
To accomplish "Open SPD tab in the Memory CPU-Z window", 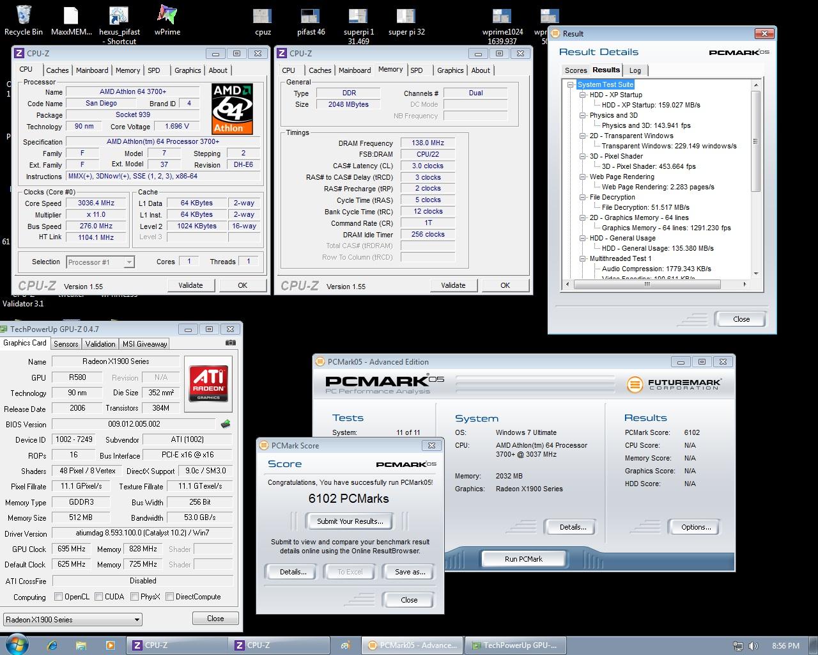I will (417, 70).
